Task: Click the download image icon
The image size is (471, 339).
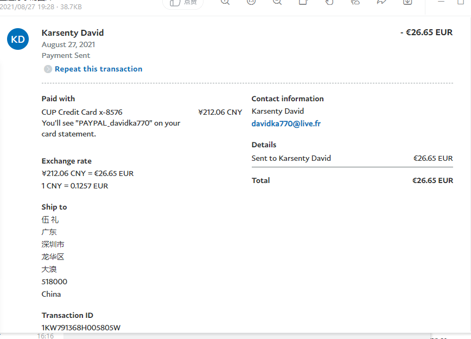Action: tap(407, 2)
